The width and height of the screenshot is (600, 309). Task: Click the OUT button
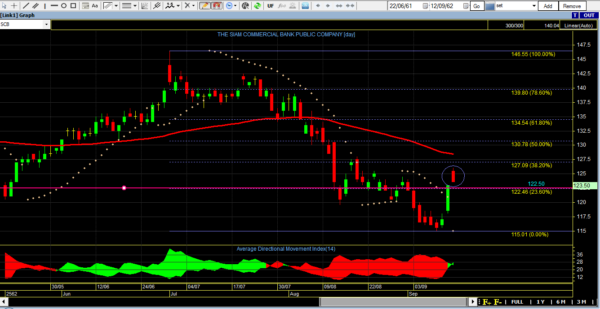coord(589,15)
